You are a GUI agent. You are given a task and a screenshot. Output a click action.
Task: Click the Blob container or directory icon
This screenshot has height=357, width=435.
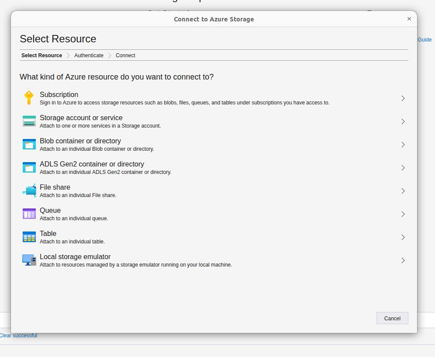coord(29,144)
